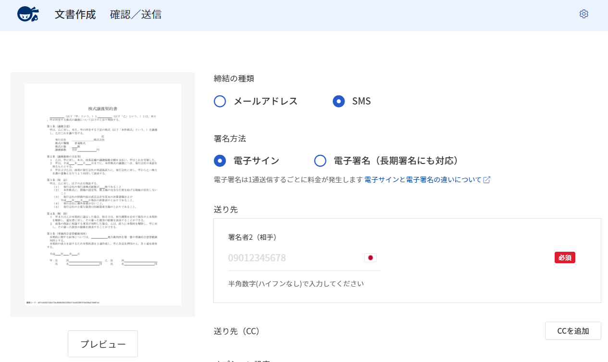608x362 pixels.
Task: Click the NINJA SIGN ninja mascot logo
Action: pyautogui.click(x=27, y=15)
